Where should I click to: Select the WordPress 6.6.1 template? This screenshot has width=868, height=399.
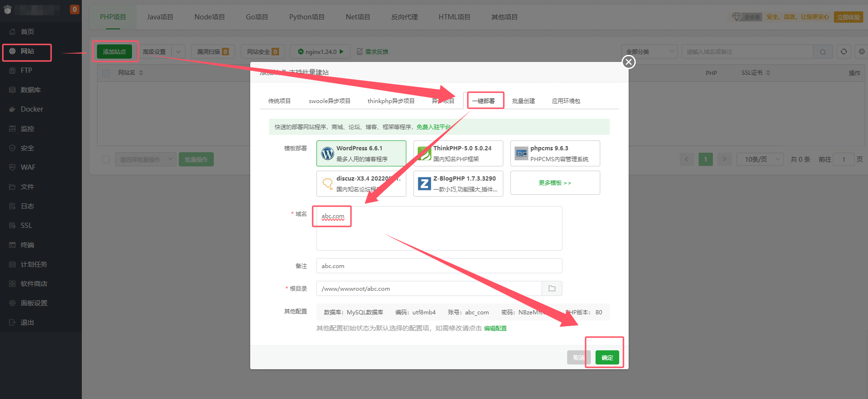361,153
